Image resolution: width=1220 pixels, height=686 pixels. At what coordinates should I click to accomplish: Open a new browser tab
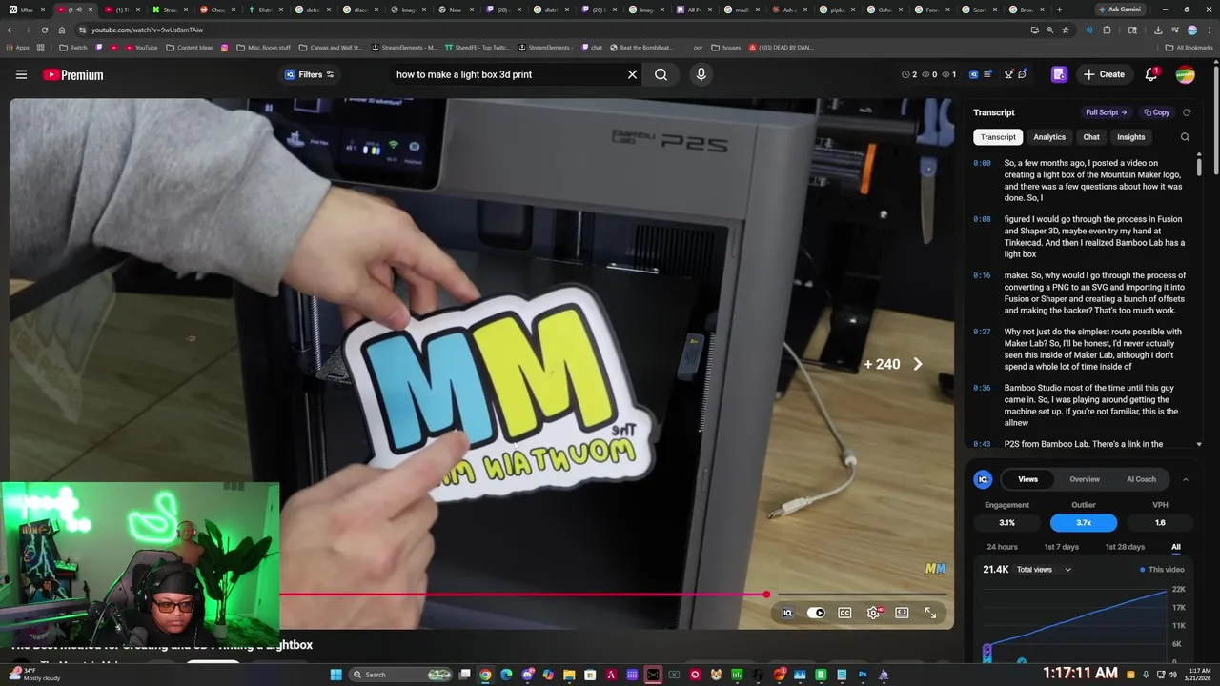click(1059, 10)
